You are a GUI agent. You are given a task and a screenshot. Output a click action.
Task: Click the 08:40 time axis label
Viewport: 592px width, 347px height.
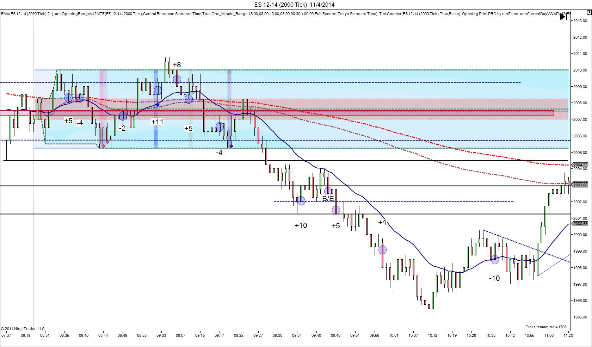tap(84, 335)
